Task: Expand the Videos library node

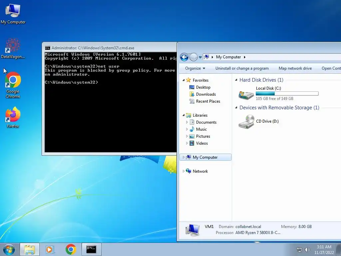Action: 187,143
